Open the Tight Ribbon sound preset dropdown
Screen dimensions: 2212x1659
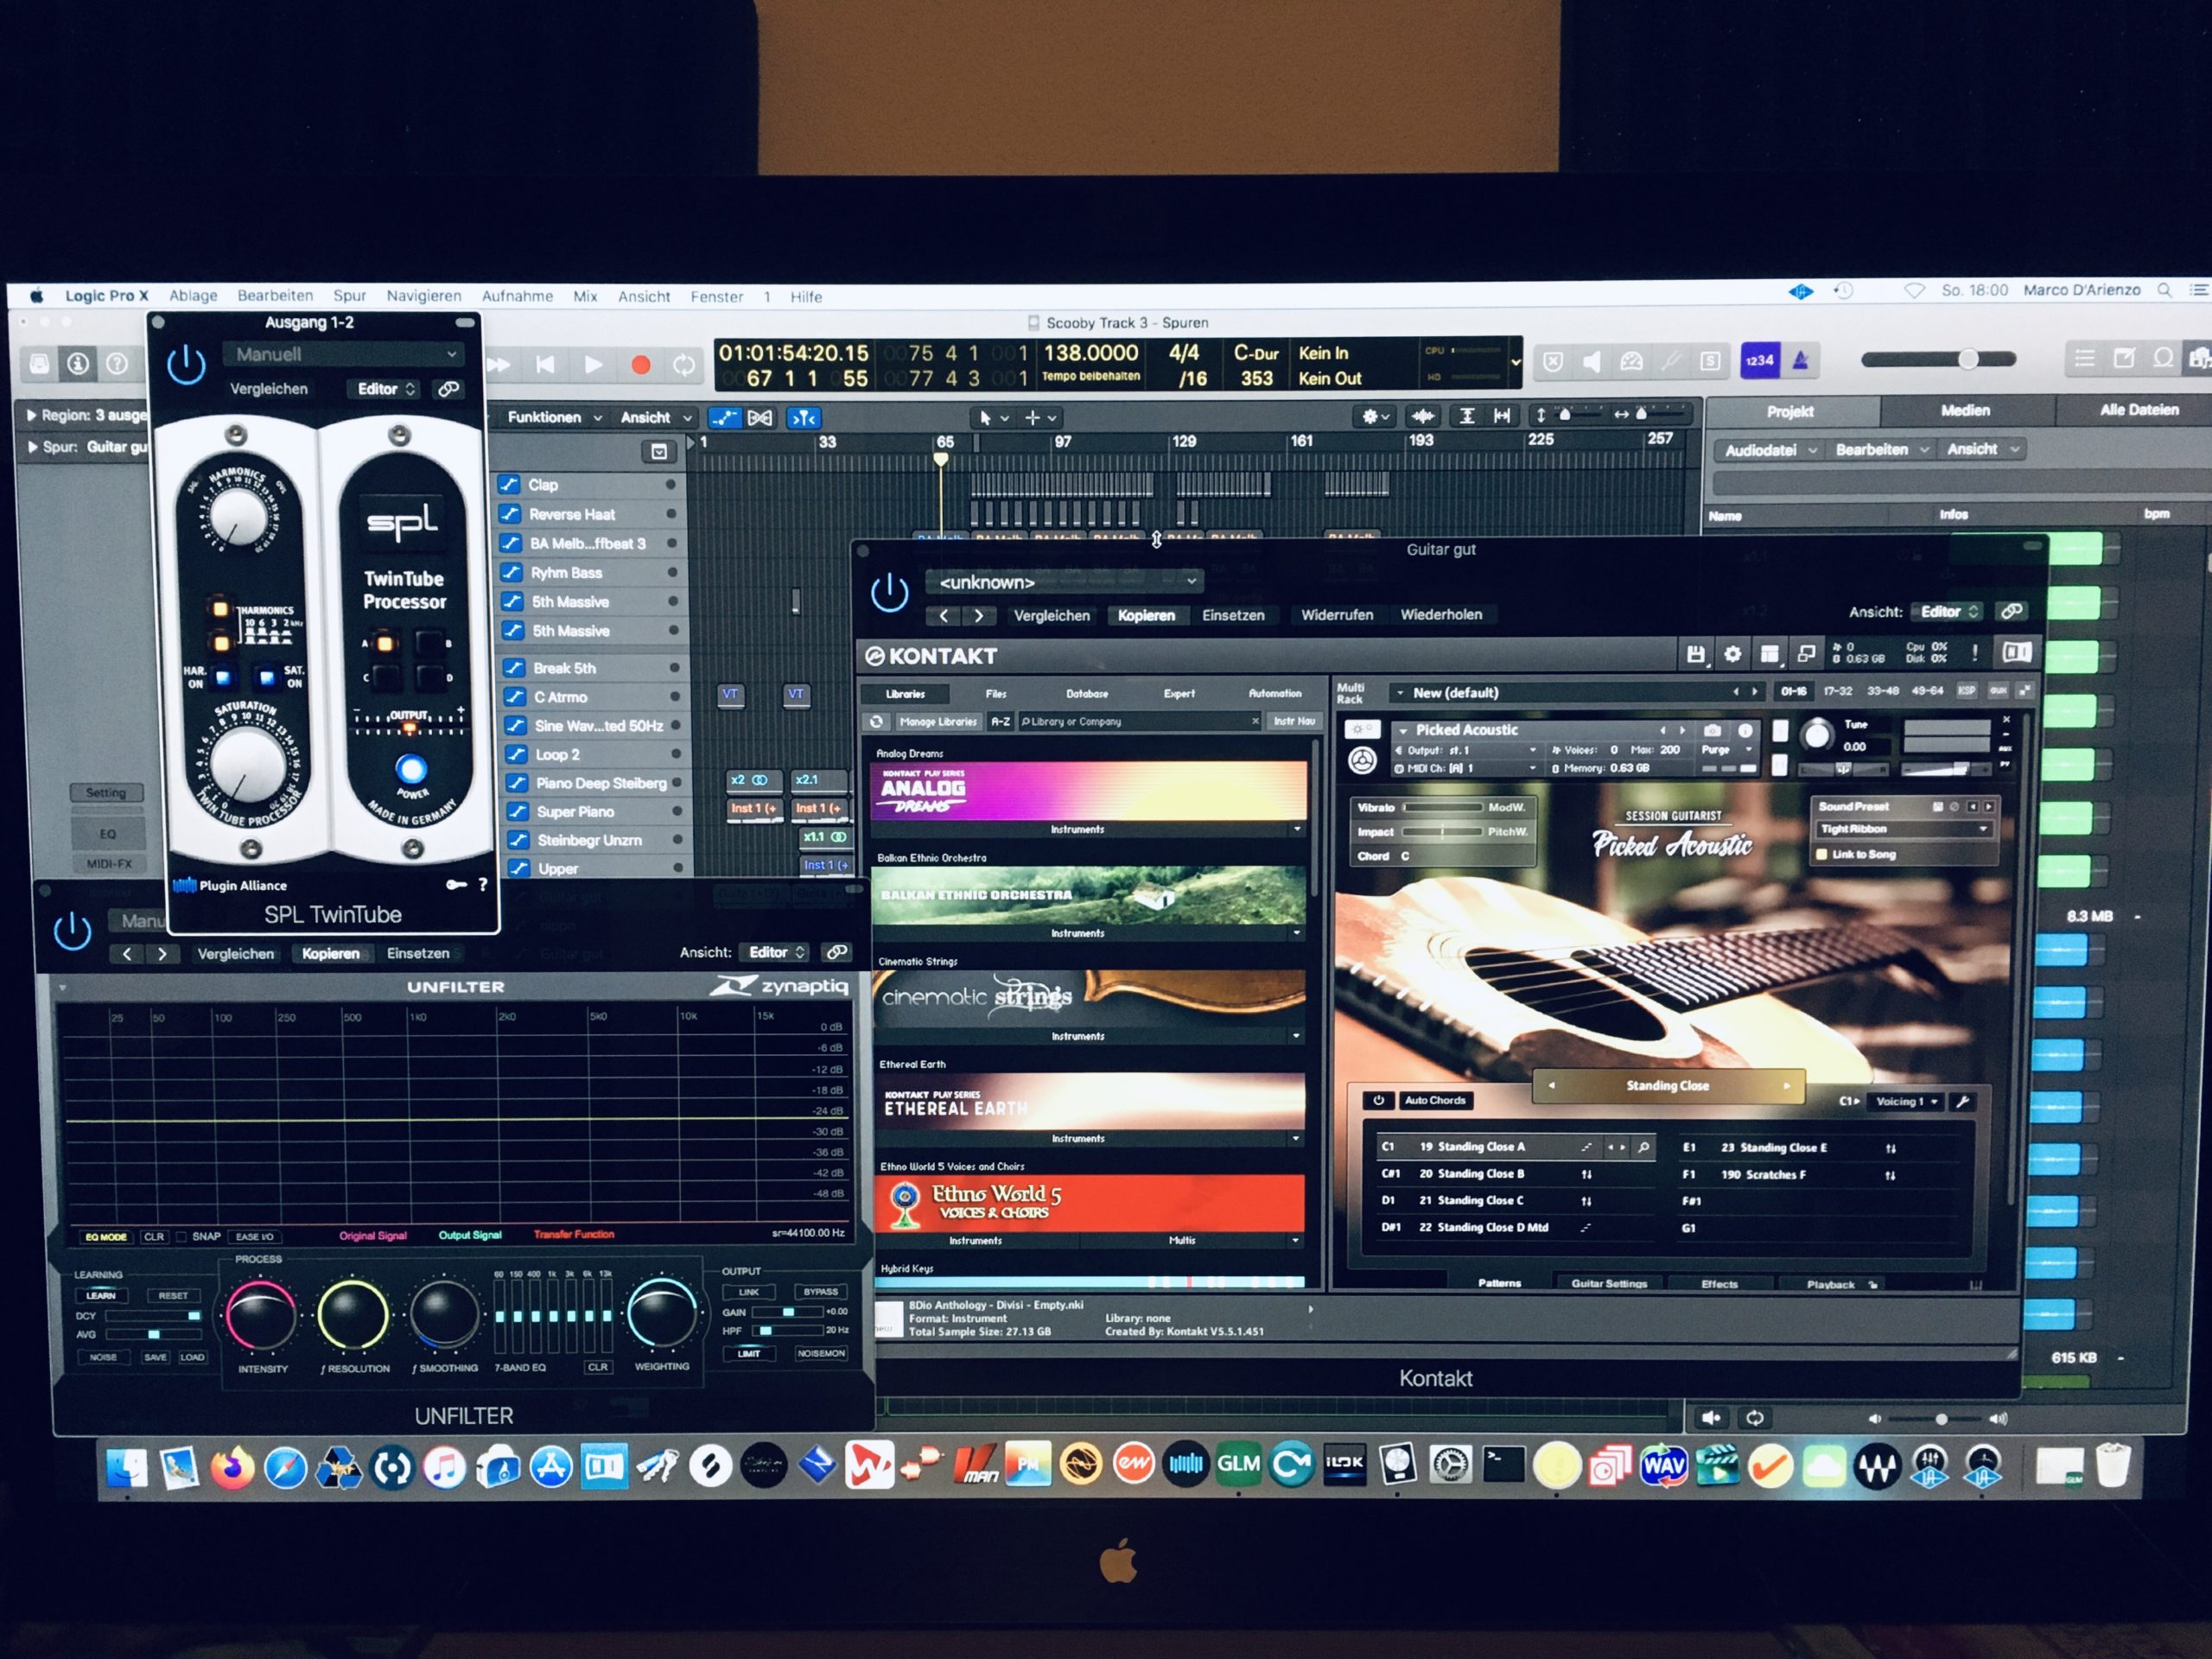point(1903,829)
